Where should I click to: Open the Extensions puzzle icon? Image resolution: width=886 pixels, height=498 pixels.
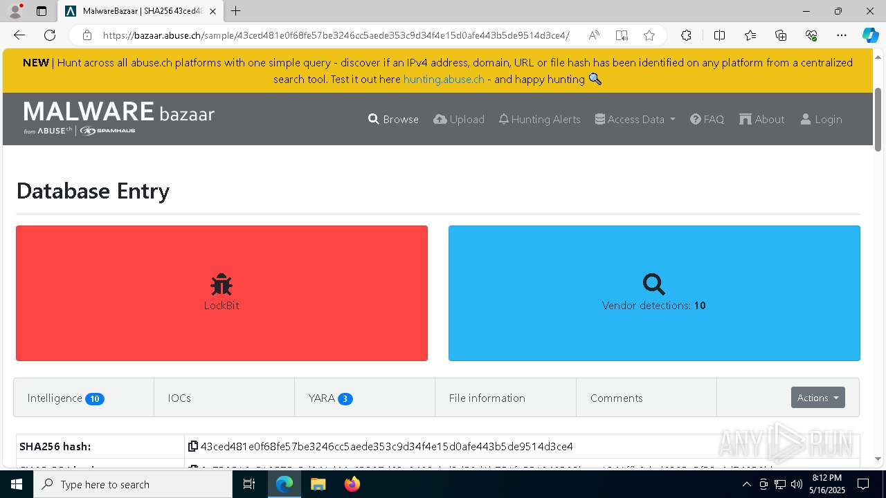tap(686, 35)
